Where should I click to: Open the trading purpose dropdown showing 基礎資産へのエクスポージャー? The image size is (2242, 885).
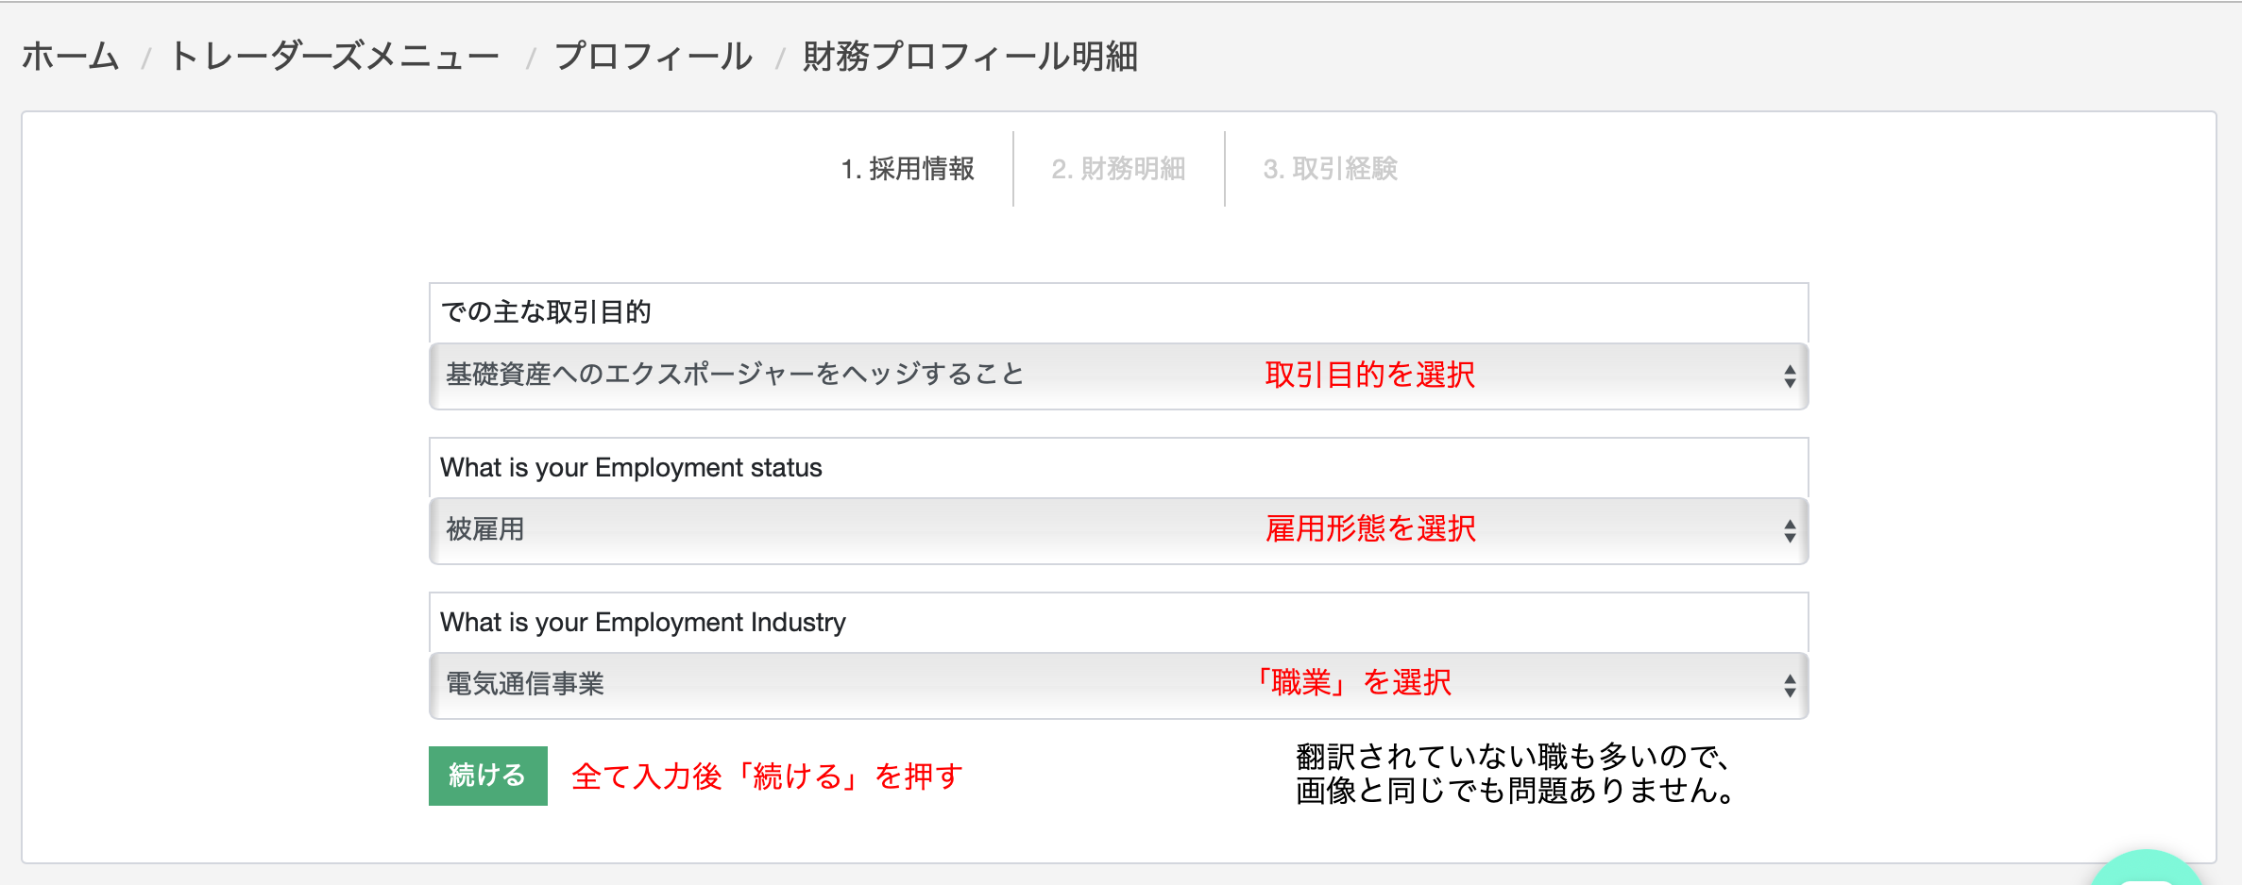(1118, 376)
